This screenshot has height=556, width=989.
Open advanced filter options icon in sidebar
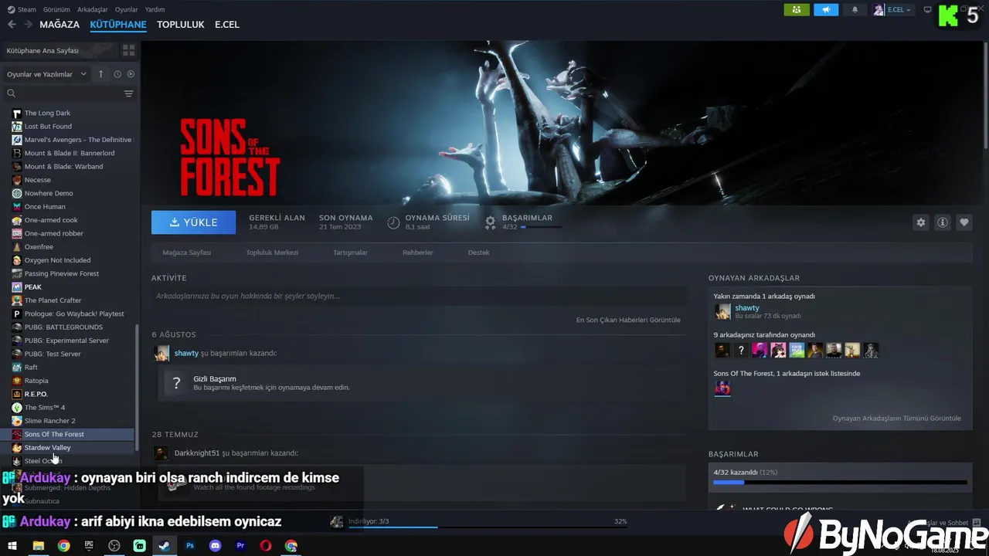[128, 93]
